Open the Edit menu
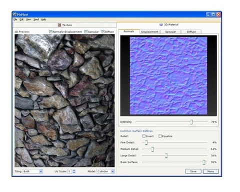Viewport: 240px width, 192px height. click(21, 20)
